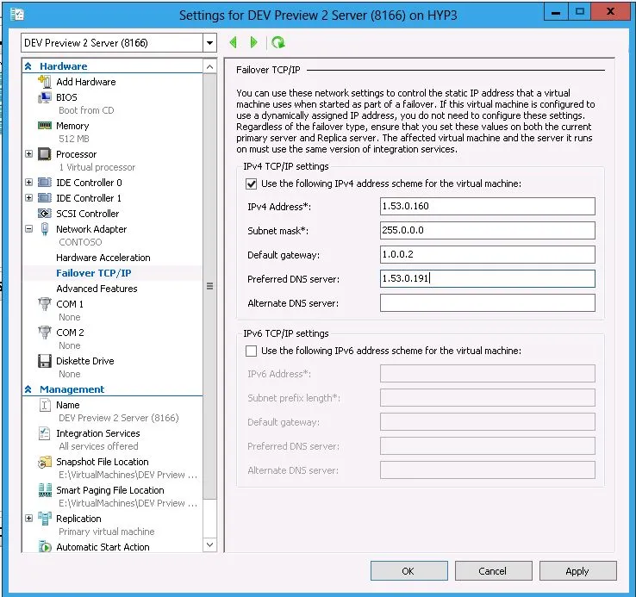Click the Memory chip icon
Screen dimensions: 636x597
coord(45,125)
